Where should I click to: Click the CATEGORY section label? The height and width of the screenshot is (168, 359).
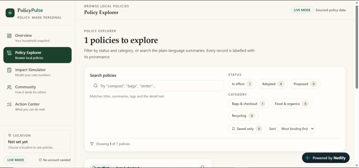[237, 94]
